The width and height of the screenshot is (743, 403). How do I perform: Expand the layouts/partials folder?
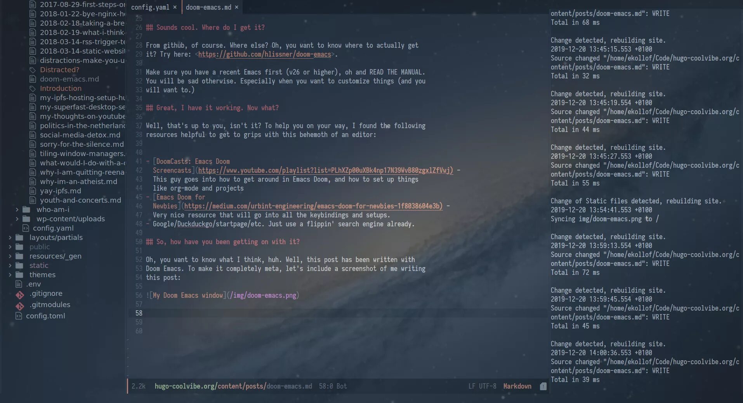[x=10, y=238]
